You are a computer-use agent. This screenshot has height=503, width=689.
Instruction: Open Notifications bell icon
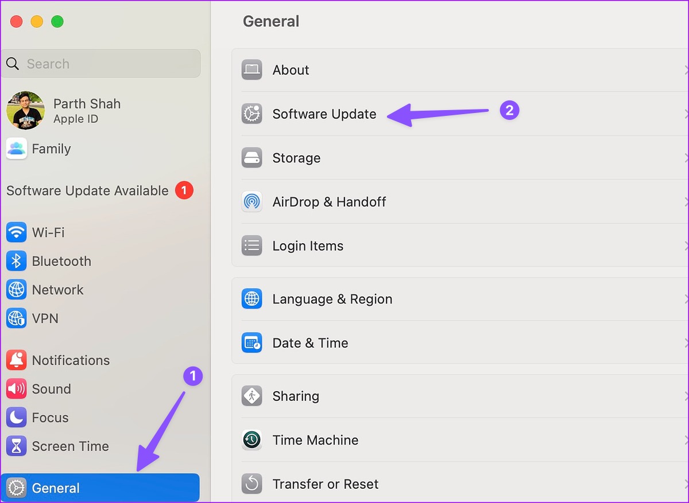coord(16,360)
